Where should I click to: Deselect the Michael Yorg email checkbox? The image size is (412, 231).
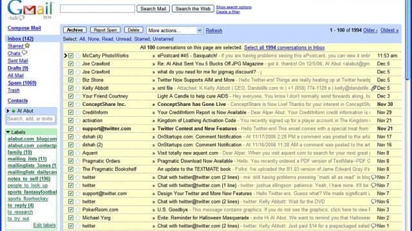coord(71,218)
